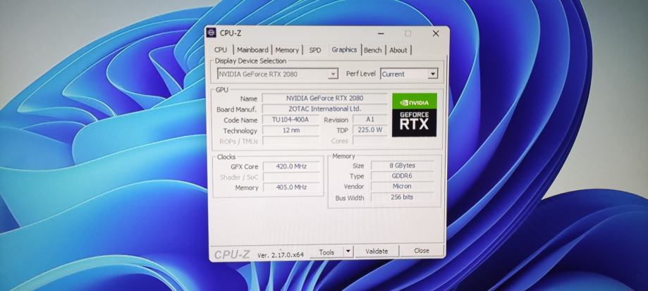Minimize the CPU-Z window
The height and width of the screenshot is (291, 648).
[381, 33]
